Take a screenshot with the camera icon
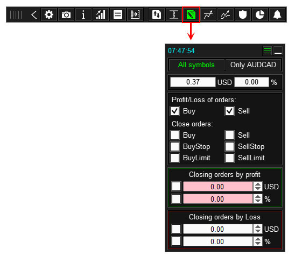295x256 pixels. pyautogui.click(x=66, y=15)
